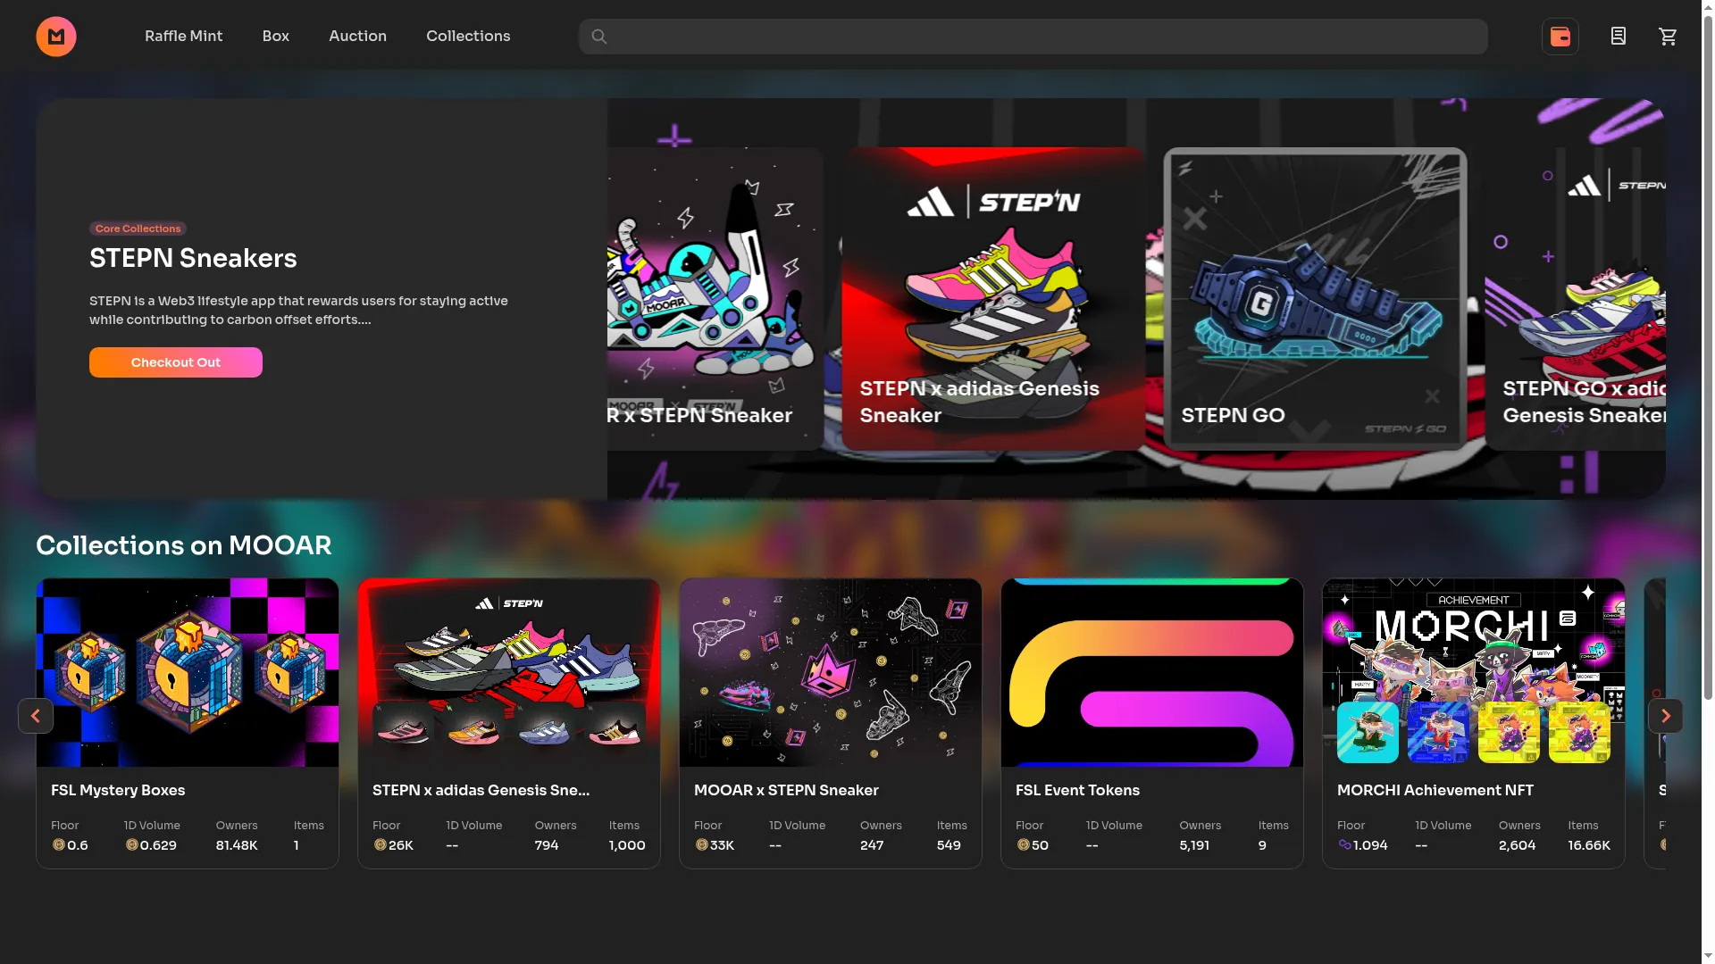Open MORCHI Achievement NFT collection title
The image size is (1715, 964).
pos(1435,790)
